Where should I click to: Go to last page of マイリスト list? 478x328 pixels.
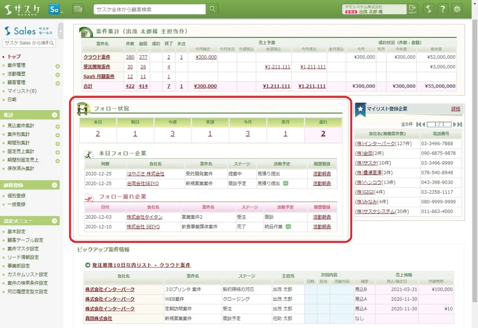(x=459, y=124)
